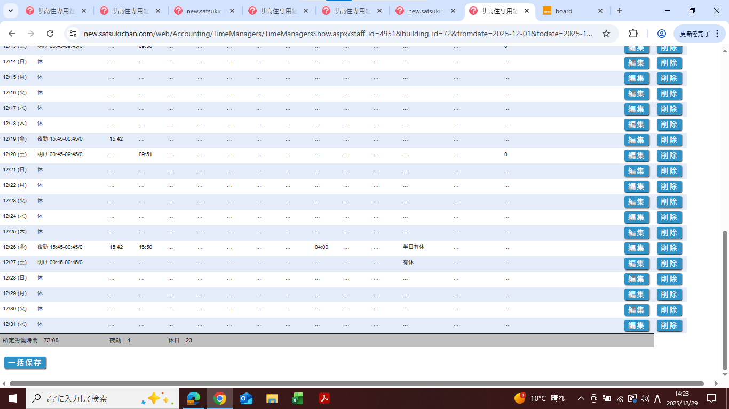Launch Outlook from the taskbar

(246, 398)
